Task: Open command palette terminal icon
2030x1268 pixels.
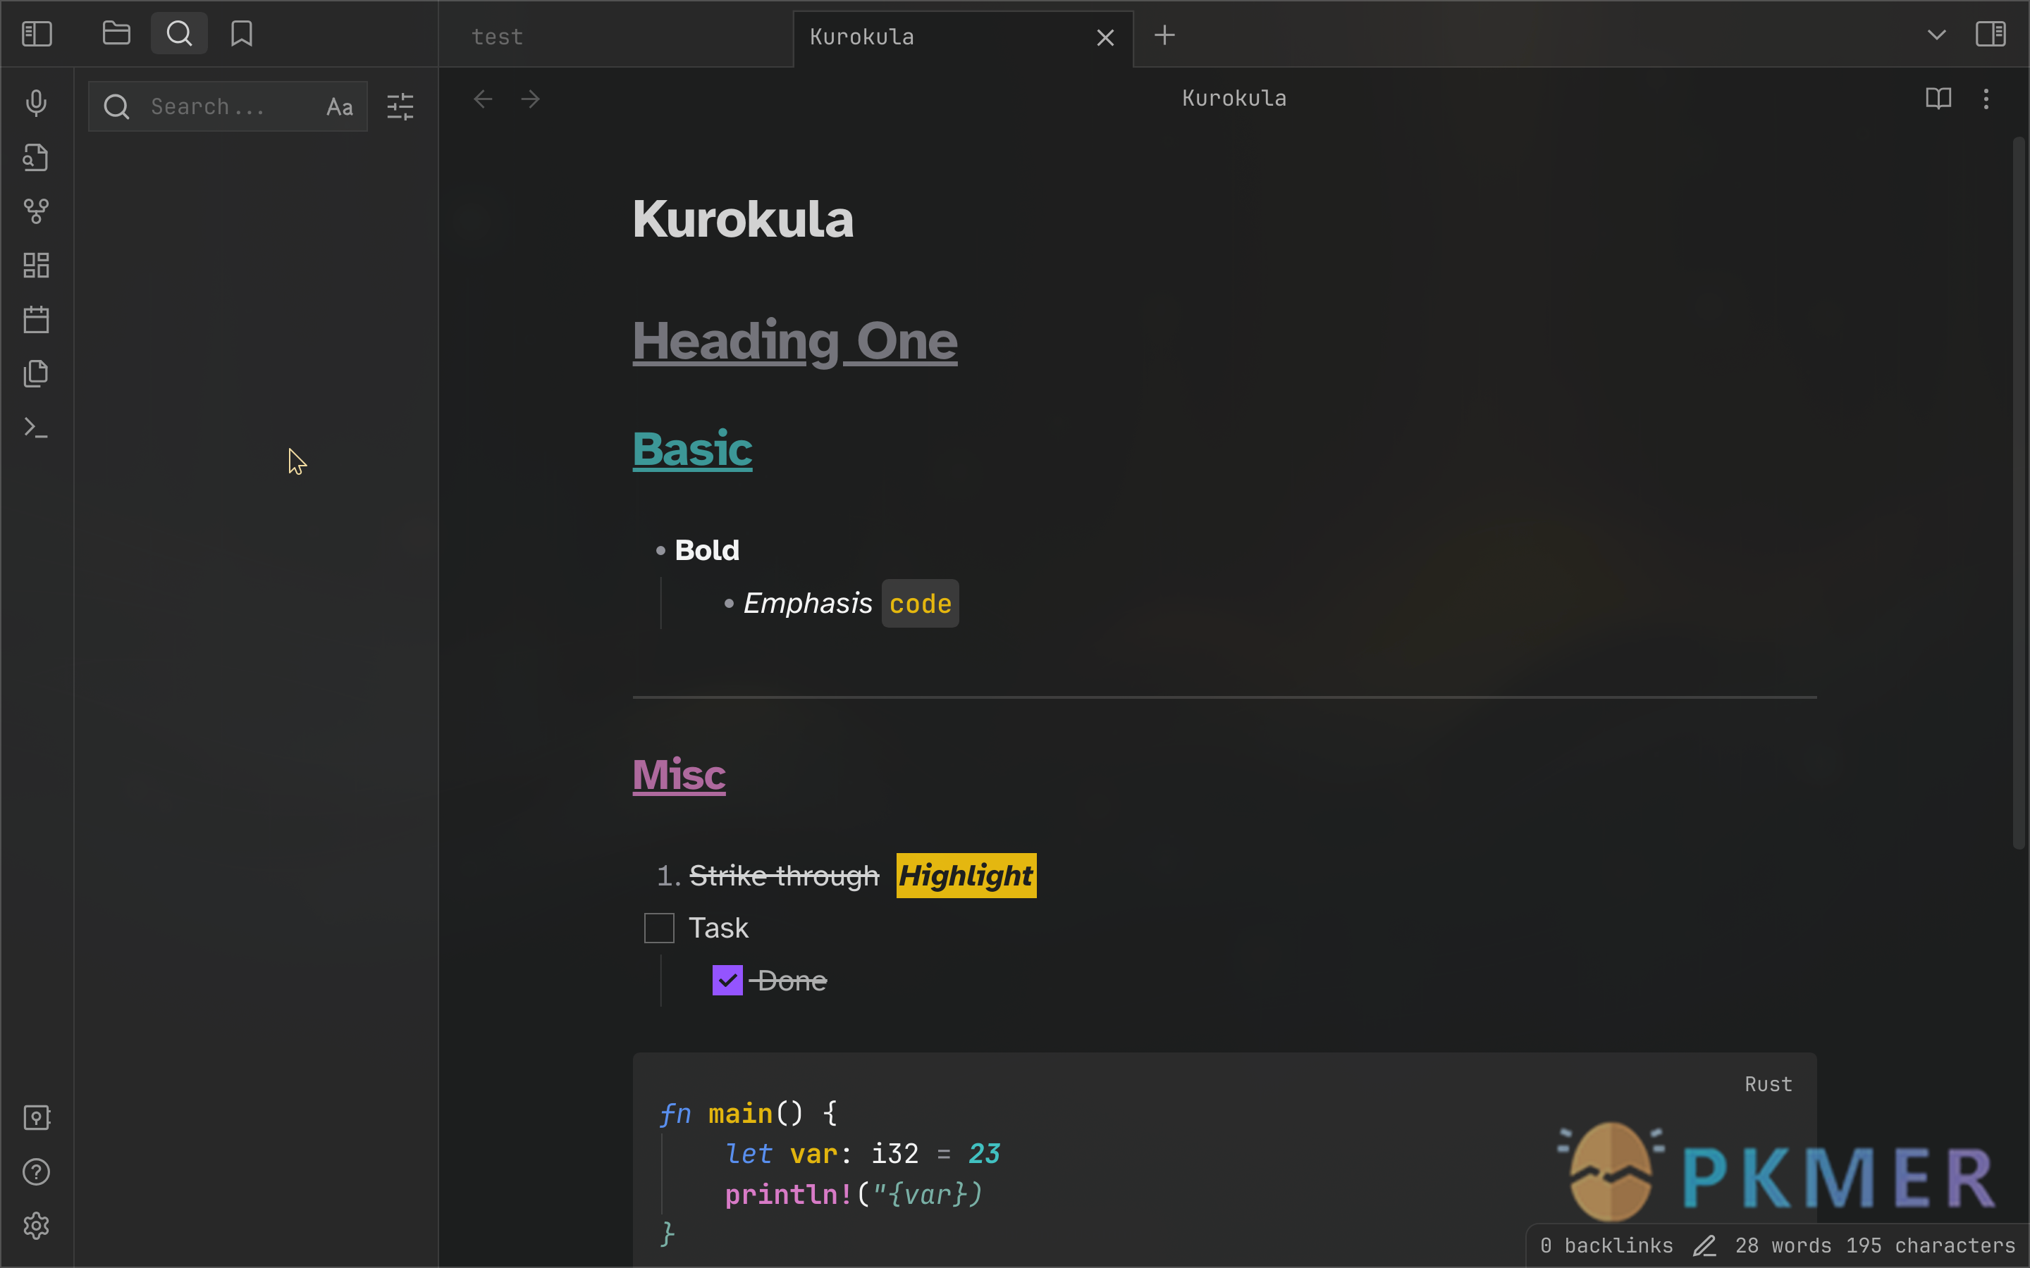Action: click(36, 428)
